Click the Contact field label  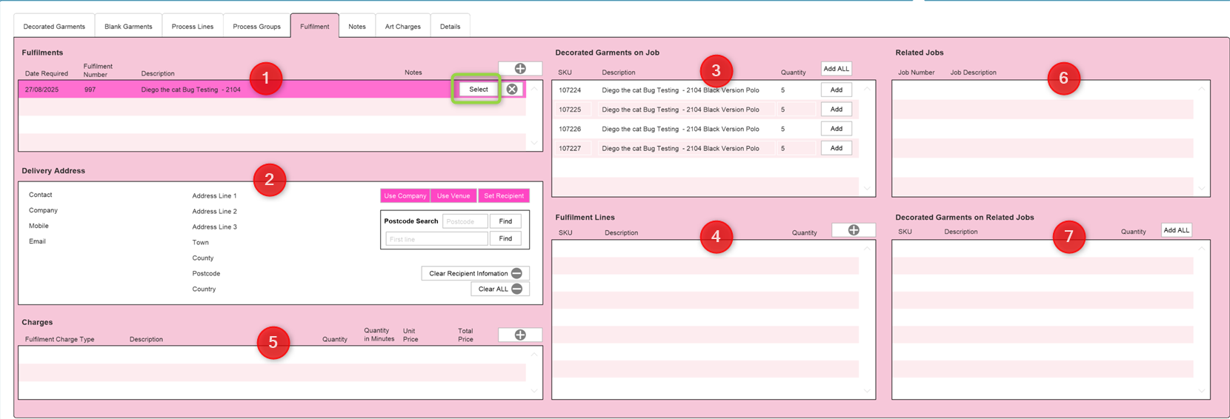[41, 195]
